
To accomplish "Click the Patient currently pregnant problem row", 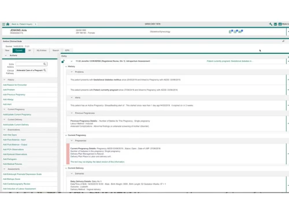I will [176, 90].
